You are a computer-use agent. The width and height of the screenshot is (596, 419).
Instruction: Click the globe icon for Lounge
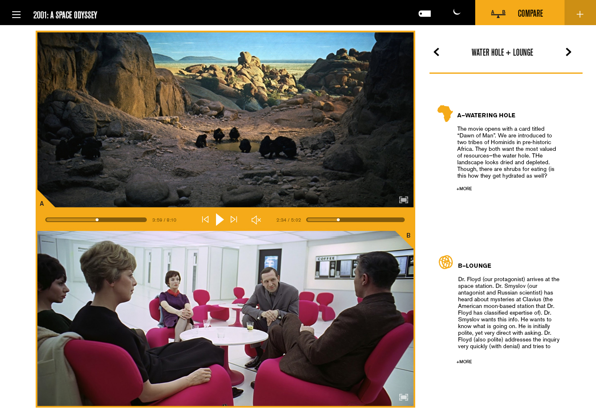(x=445, y=262)
